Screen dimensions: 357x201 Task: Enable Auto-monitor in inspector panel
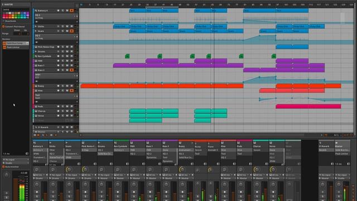(x=4, y=167)
